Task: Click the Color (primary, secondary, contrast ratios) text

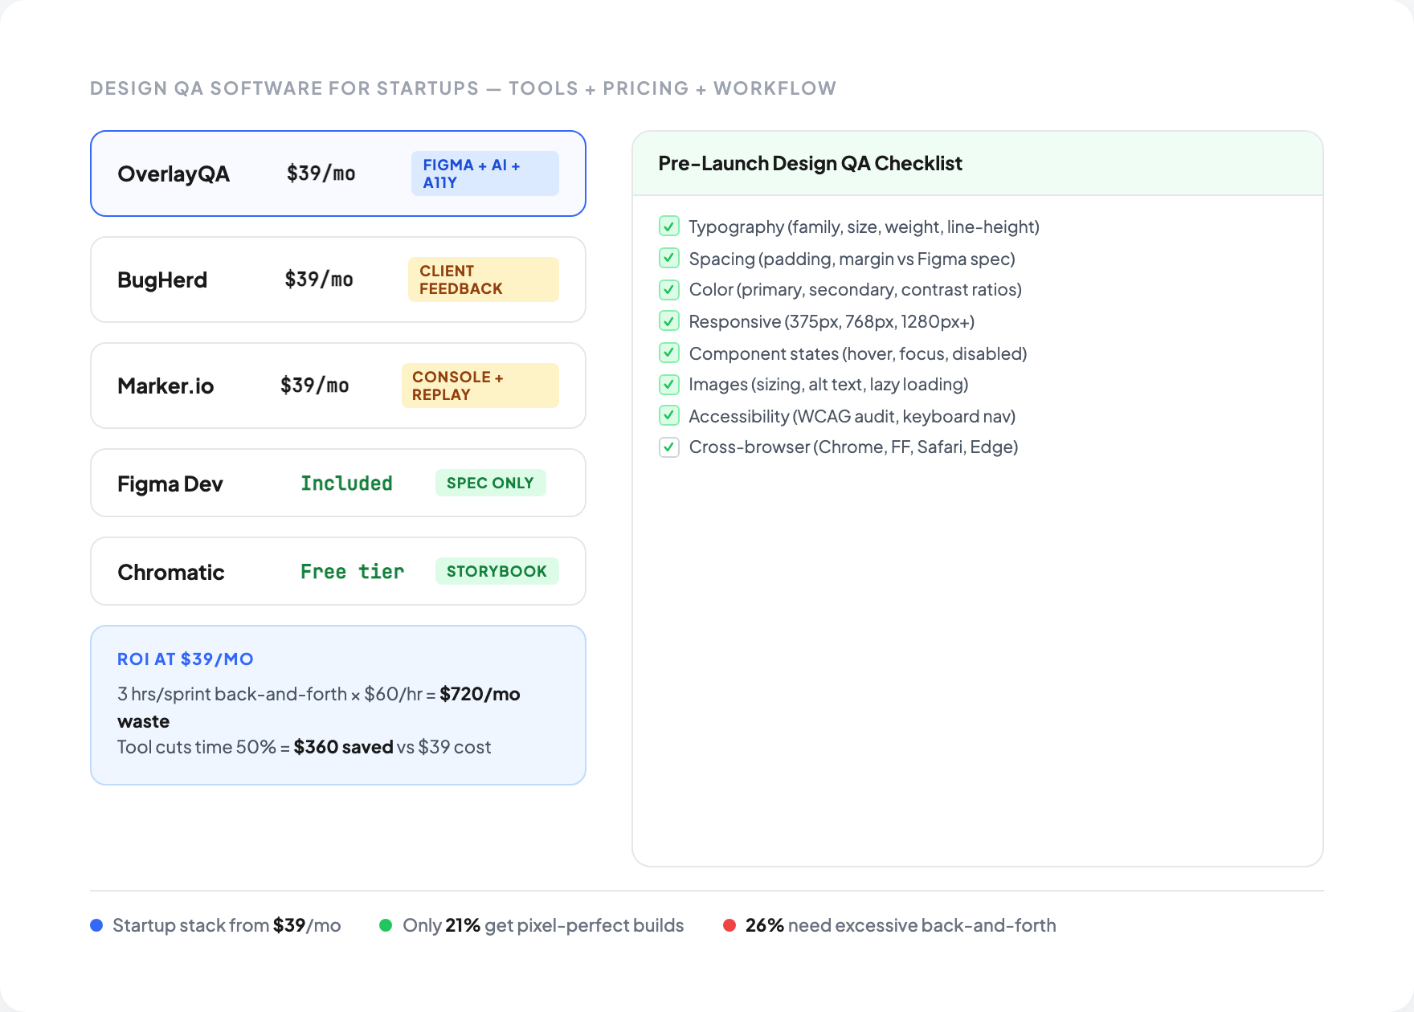Action: pos(856,289)
